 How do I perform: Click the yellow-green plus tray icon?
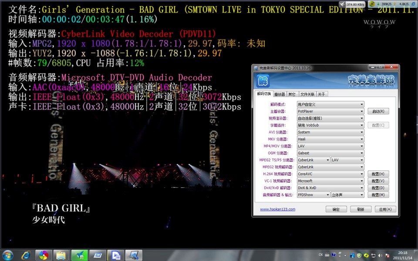tap(366, 255)
